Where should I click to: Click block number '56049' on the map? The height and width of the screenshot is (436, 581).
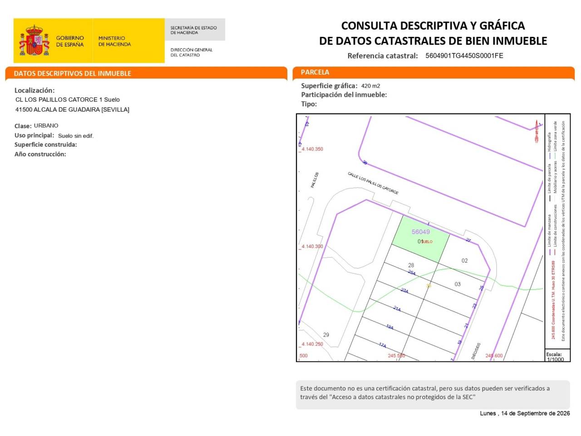421,232
